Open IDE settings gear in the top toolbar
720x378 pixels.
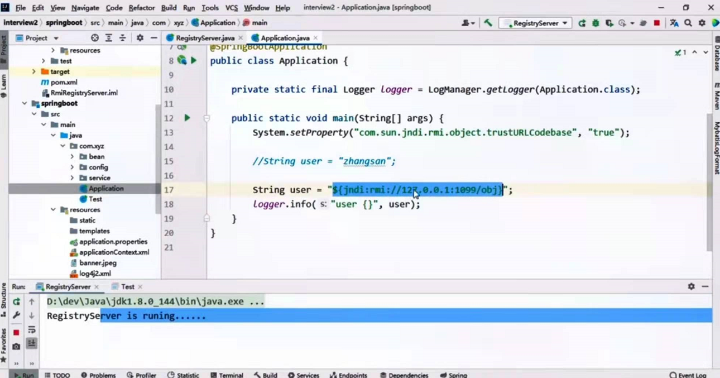pyautogui.click(x=702, y=23)
